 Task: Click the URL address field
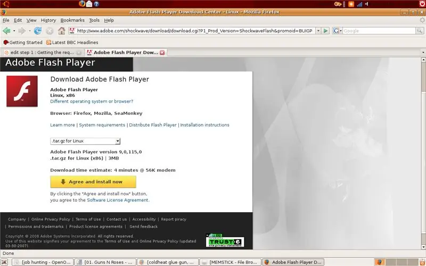(194, 31)
